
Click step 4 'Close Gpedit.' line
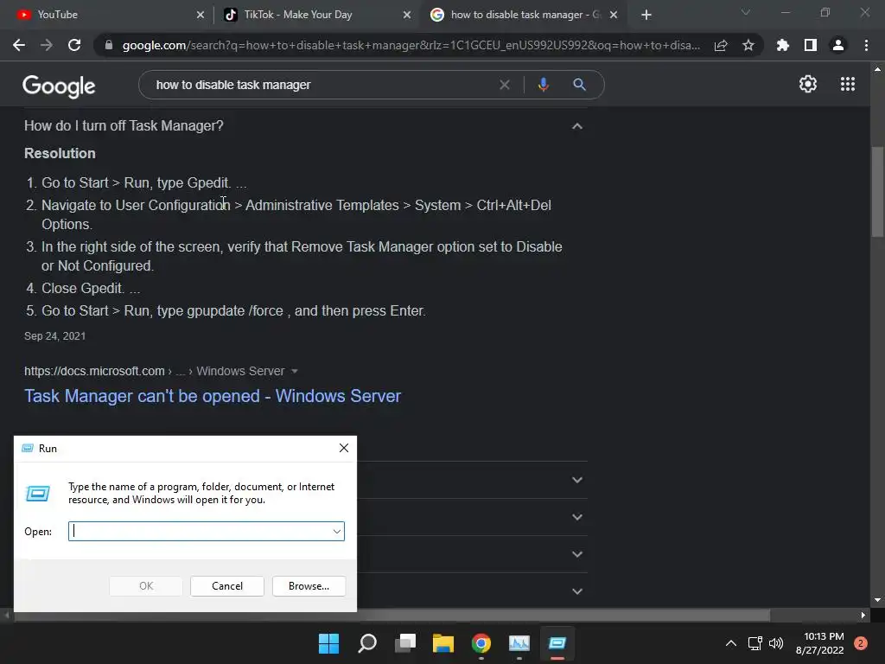pos(90,289)
